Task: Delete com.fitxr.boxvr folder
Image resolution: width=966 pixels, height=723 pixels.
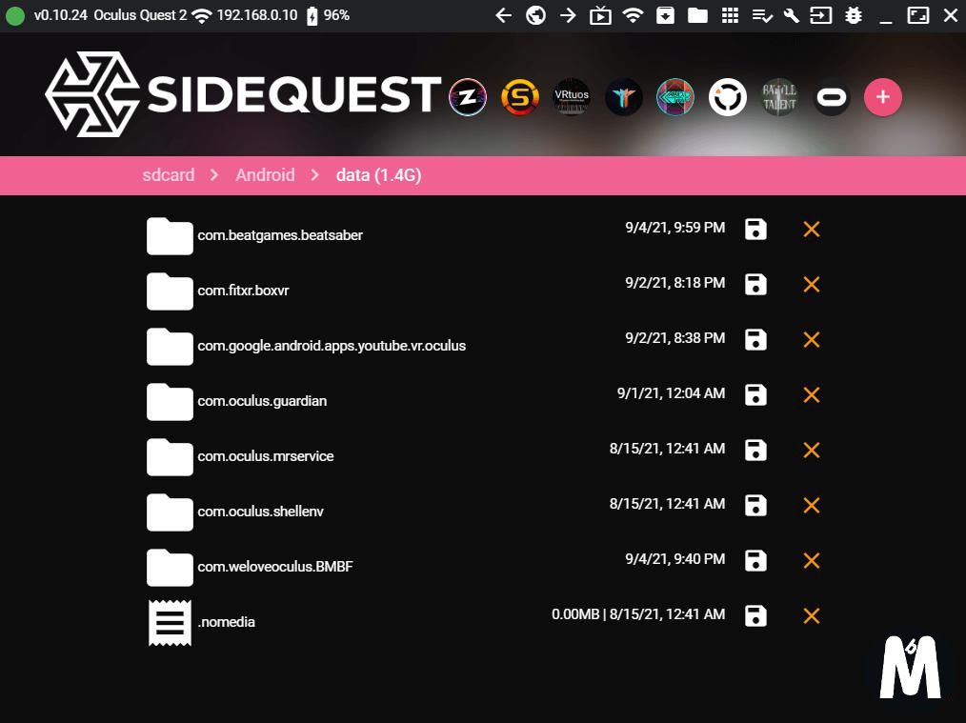Action: point(812,285)
